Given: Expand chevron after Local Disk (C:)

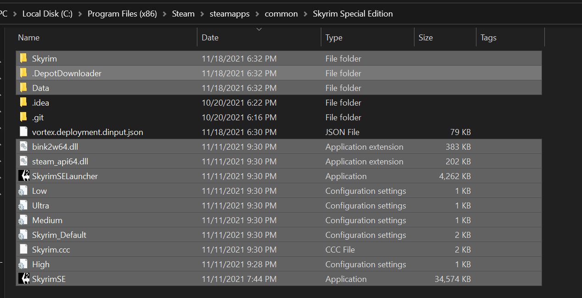Looking at the screenshot, I should pyautogui.click(x=80, y=14).
